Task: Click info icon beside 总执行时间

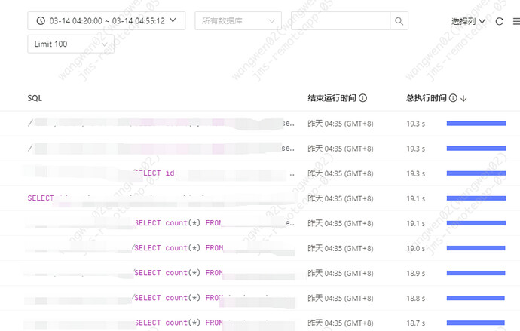Action: click(453, 98)
